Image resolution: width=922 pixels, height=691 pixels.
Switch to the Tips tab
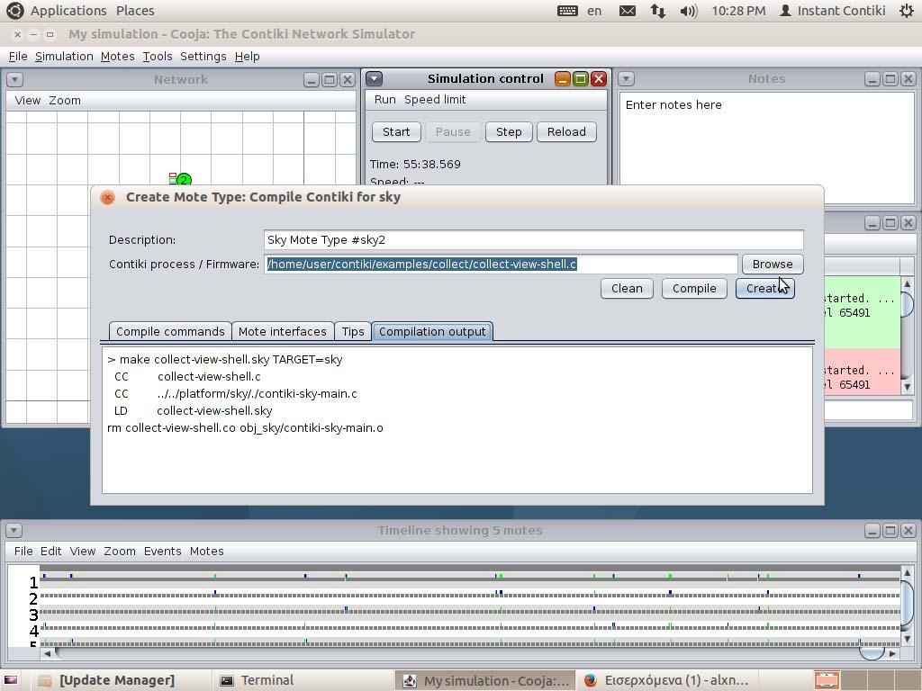[x=353, y=331]
